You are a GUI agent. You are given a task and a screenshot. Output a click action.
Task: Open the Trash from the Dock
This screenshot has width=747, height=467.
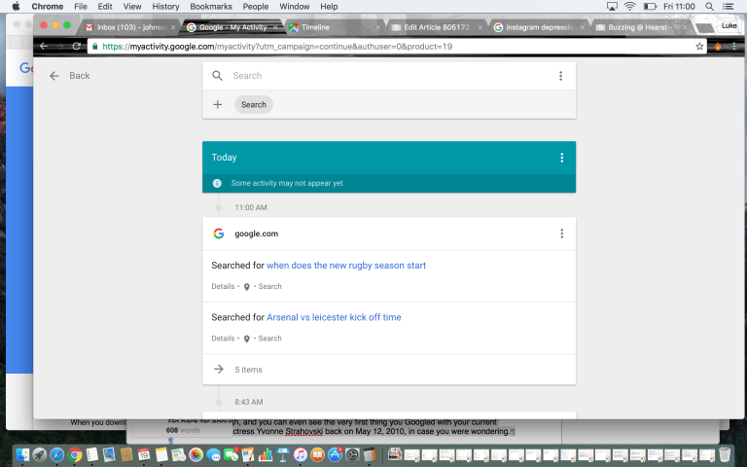point(725,454)
